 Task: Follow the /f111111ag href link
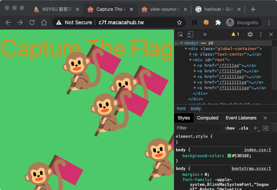232,77
